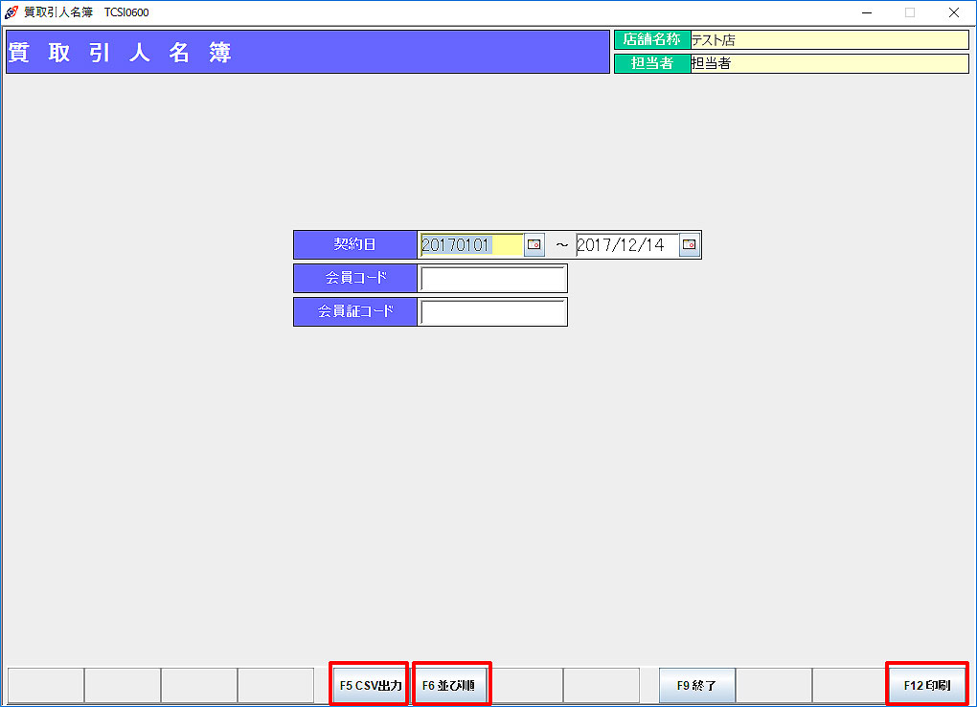Click the 店舗名称 label
Screen dimensions: 977x707
(652, 40)
